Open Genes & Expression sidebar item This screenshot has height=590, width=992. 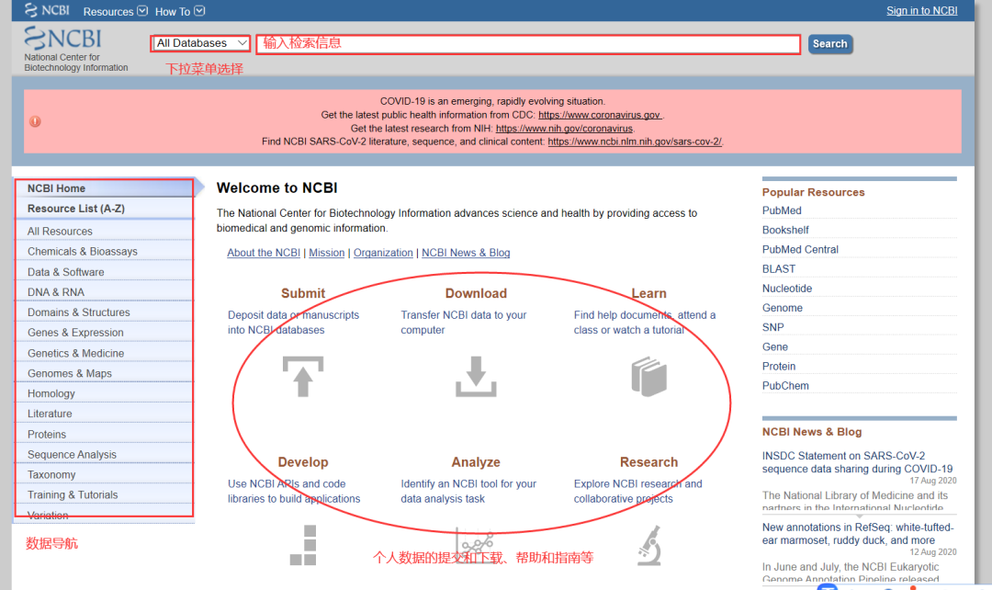pos(104,333)
